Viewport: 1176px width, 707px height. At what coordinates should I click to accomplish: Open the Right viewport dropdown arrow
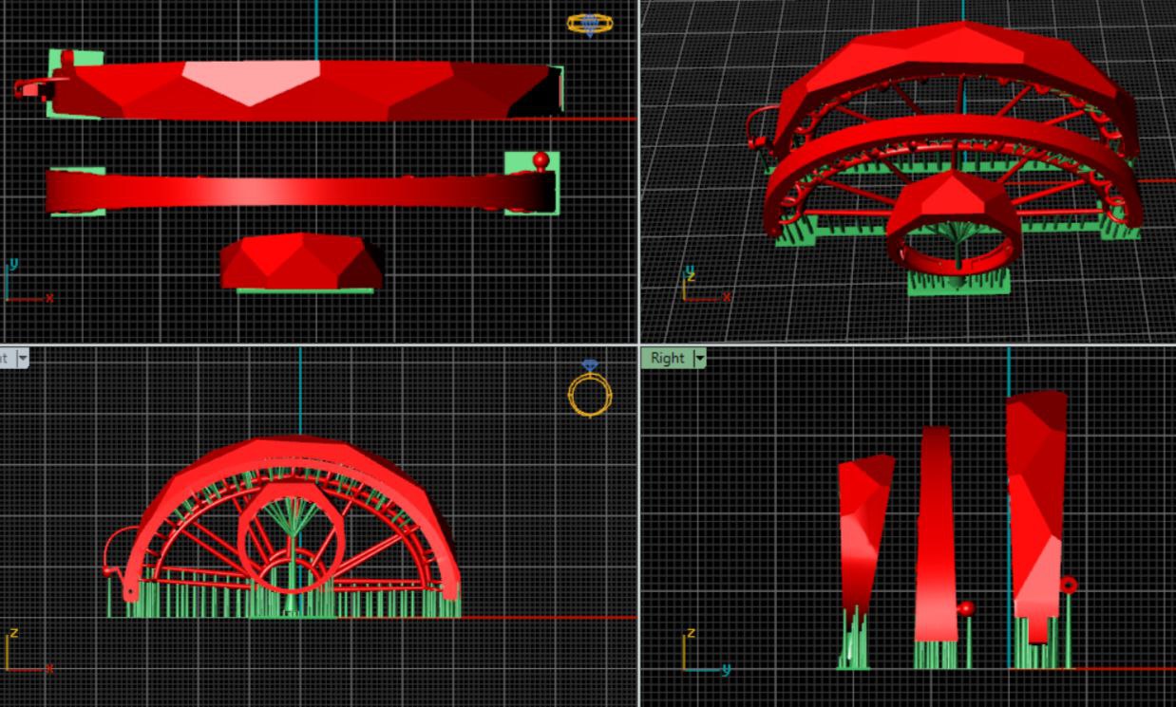point(700,358)
